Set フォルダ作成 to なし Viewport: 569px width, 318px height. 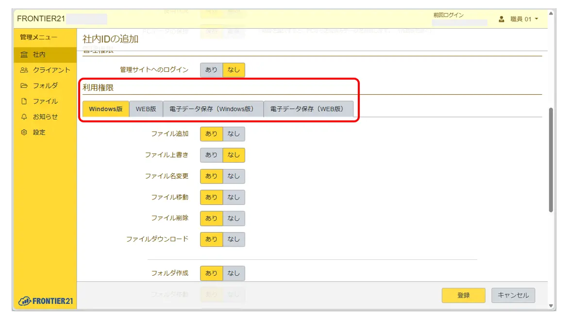234,273
